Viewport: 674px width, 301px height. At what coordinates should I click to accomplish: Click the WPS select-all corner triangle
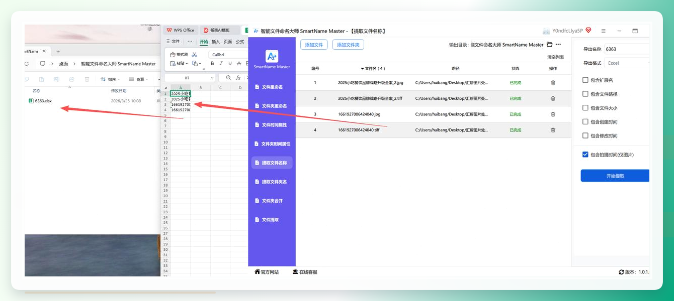[166, 88]
